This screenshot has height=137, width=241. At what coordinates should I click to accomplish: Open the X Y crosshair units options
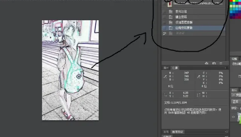pyautogui.click(x=165, y=95)
